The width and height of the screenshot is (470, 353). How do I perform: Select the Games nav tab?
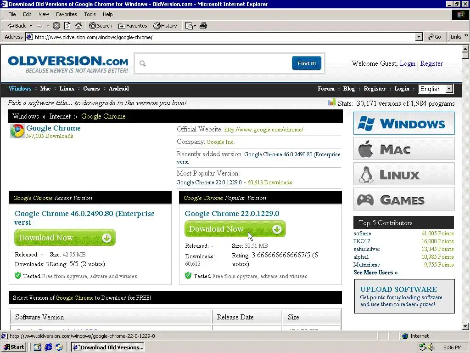point(91,89)
